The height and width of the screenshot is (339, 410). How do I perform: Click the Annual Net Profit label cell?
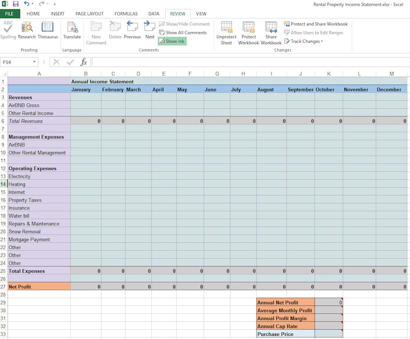[286, 302]
